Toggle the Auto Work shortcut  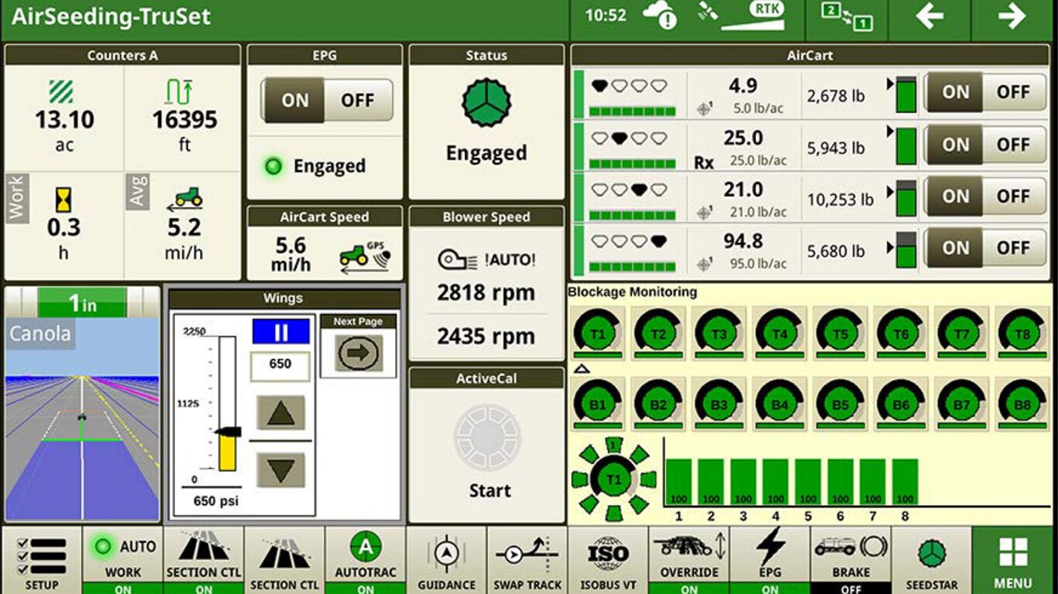point(123,560)
